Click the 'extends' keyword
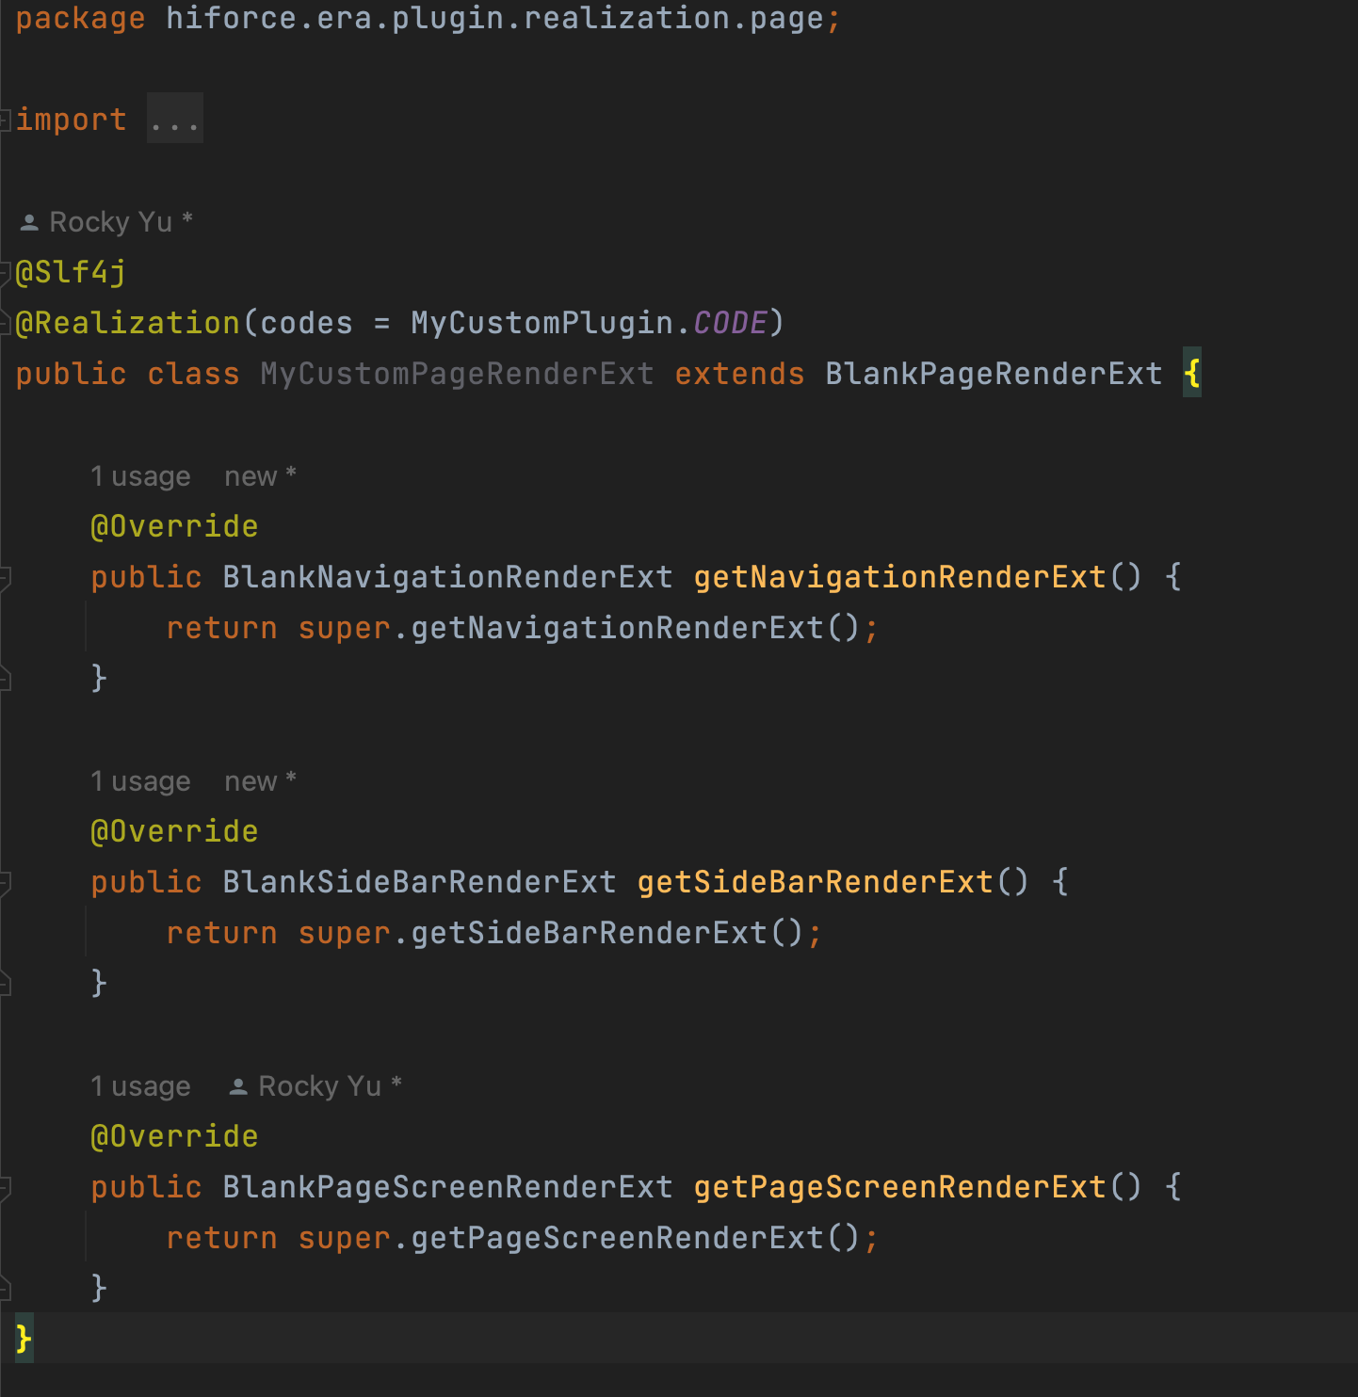This screenshot has width=1358, height=1397. click(x=739, y=374)
